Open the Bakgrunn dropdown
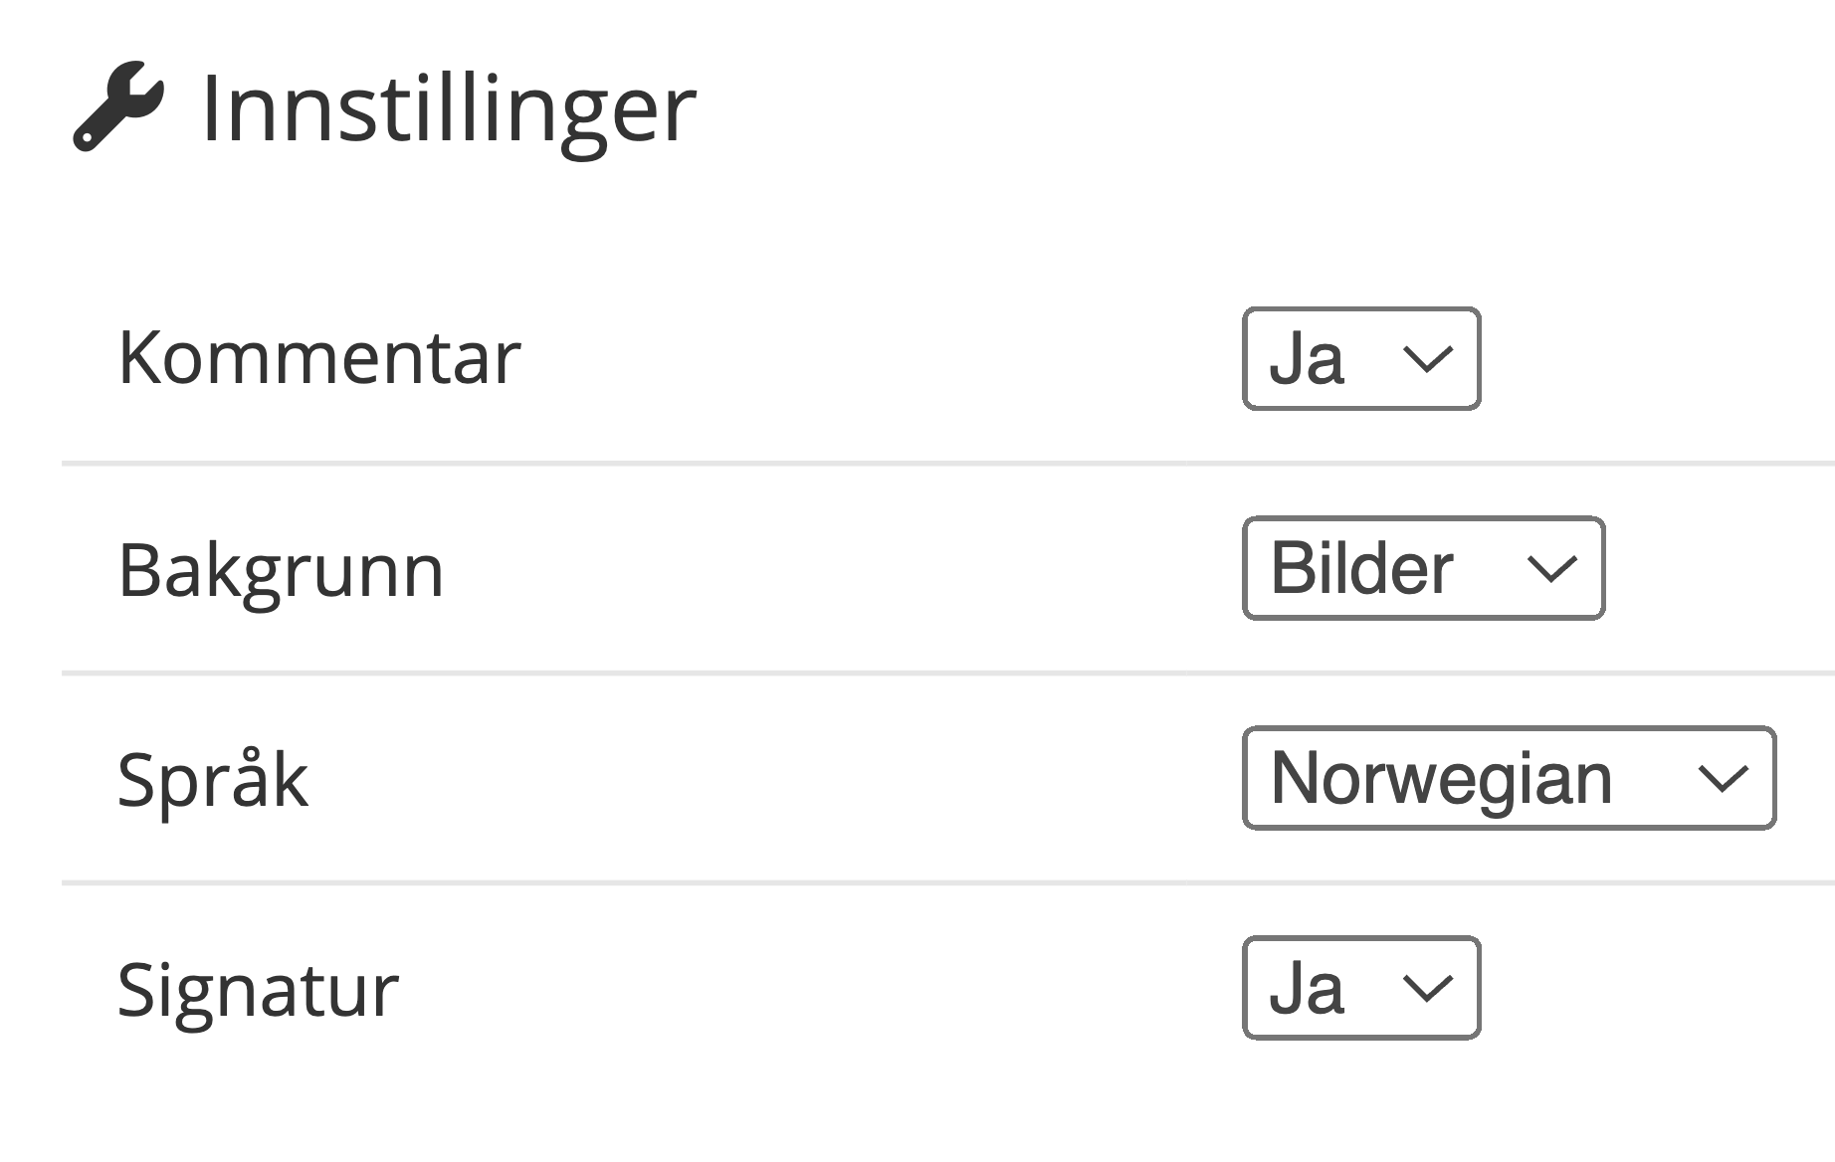This screenshot has width=1835, height=1162. [x=1423, y=568]
